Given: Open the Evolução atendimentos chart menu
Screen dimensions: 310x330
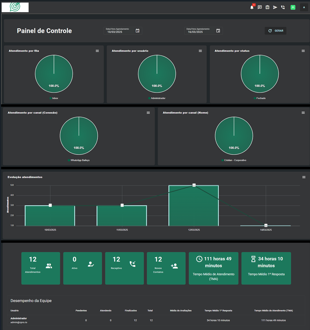Looking at the screenshot, I should tap(303, 177).
